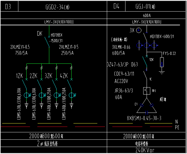Click the 2000高800宽600深 text under D3

46,136
